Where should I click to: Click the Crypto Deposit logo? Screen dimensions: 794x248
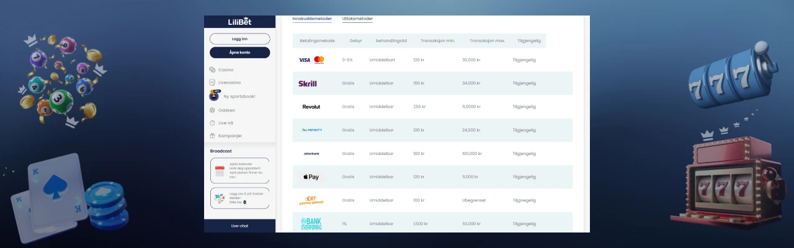(311, 201)
